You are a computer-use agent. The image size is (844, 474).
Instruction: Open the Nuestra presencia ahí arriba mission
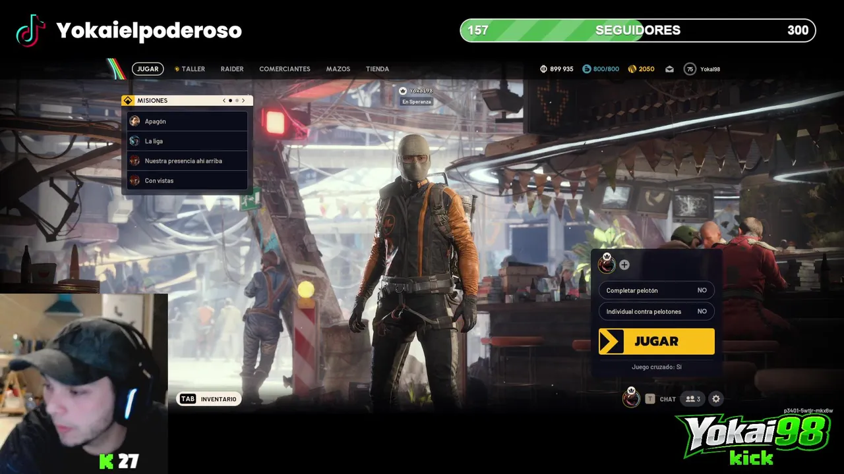click(x=187, y=161)
